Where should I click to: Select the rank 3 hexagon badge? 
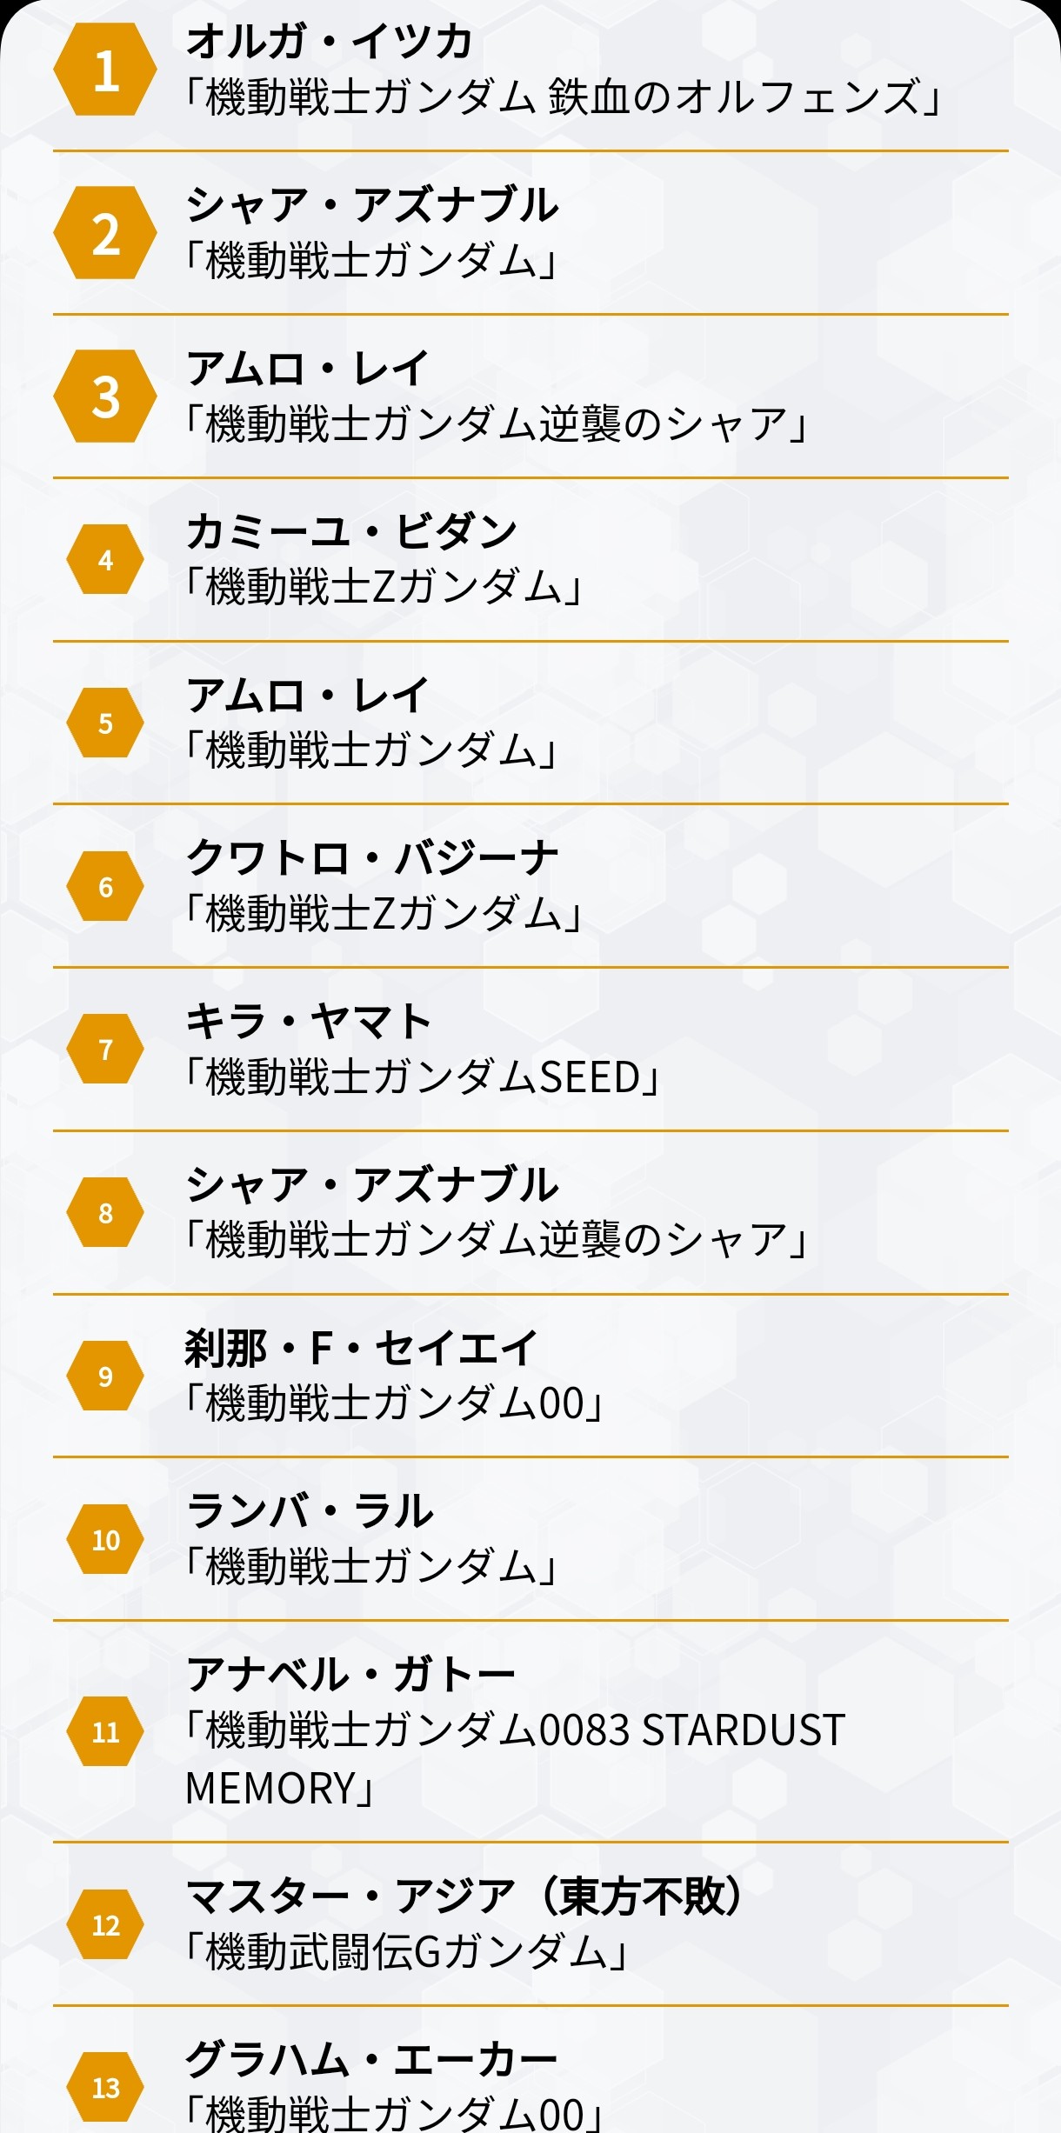click(105, 397)
